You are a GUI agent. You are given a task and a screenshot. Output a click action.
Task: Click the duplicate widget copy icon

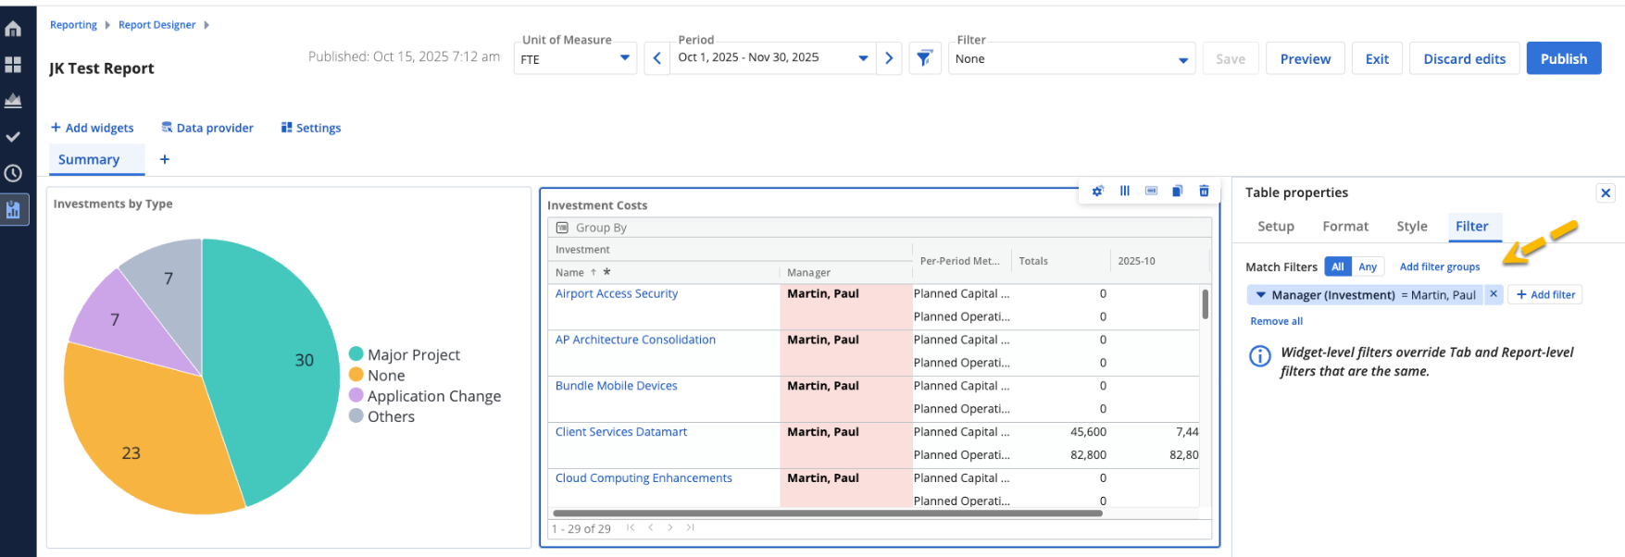pyautogui.click(x=1177, y=191)
